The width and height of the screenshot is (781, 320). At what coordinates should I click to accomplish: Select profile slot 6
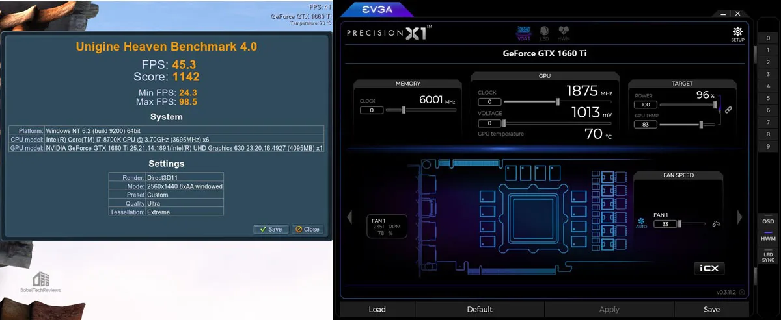(x=768, y=110)
